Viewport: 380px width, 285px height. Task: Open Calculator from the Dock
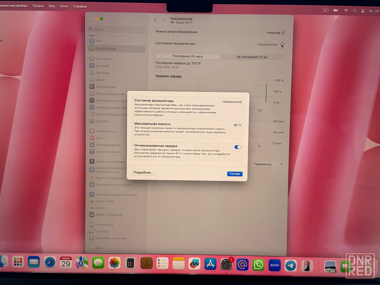130,263
